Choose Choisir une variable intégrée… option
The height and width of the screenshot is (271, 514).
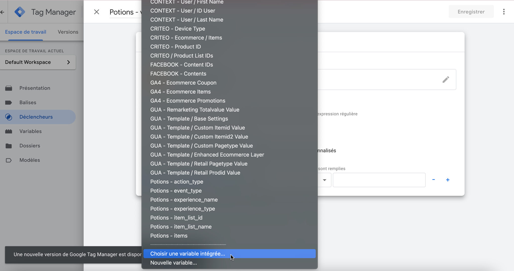pyautogui.click(x=230, y=254)
